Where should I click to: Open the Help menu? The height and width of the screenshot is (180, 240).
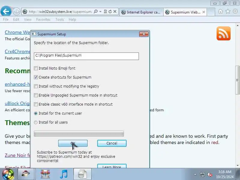click(72, 19)
